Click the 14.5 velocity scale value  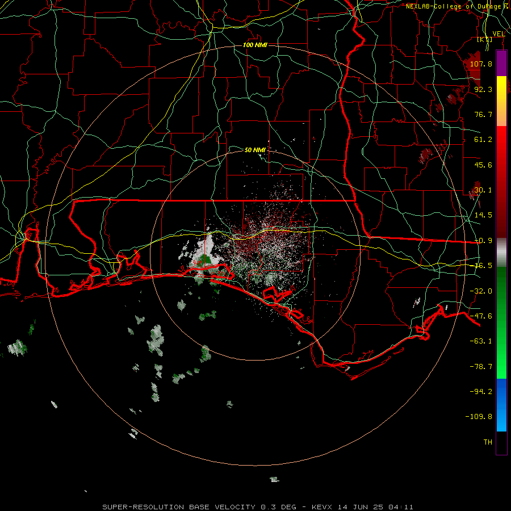point(483,215)
